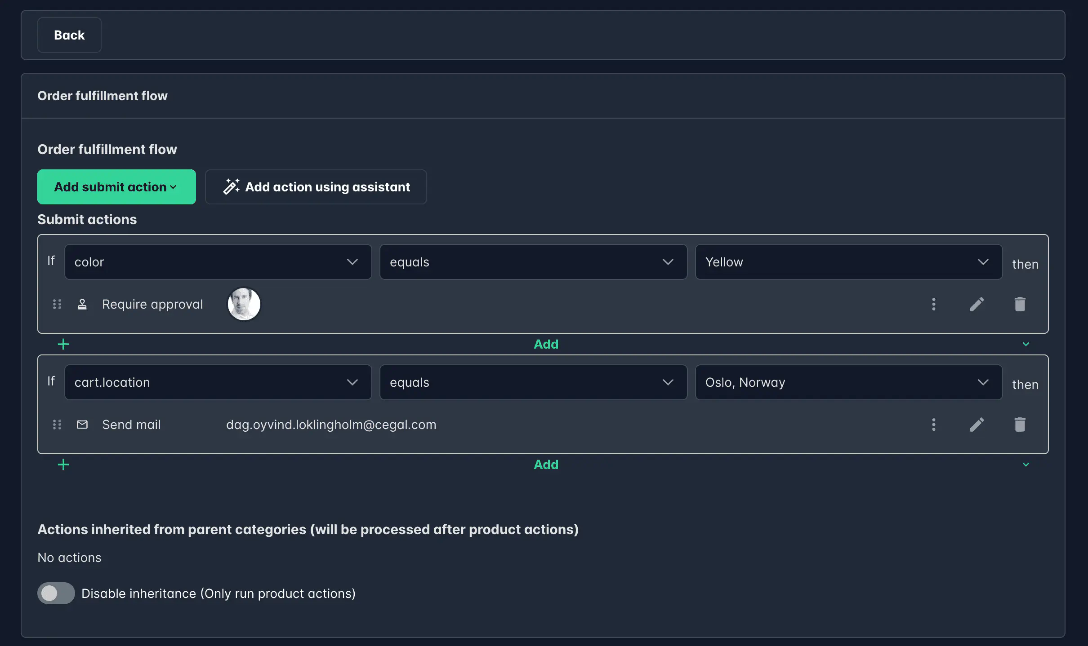Delete the Send mail action with the trash icon
1088x646 pixels.
coord(1020,425)
